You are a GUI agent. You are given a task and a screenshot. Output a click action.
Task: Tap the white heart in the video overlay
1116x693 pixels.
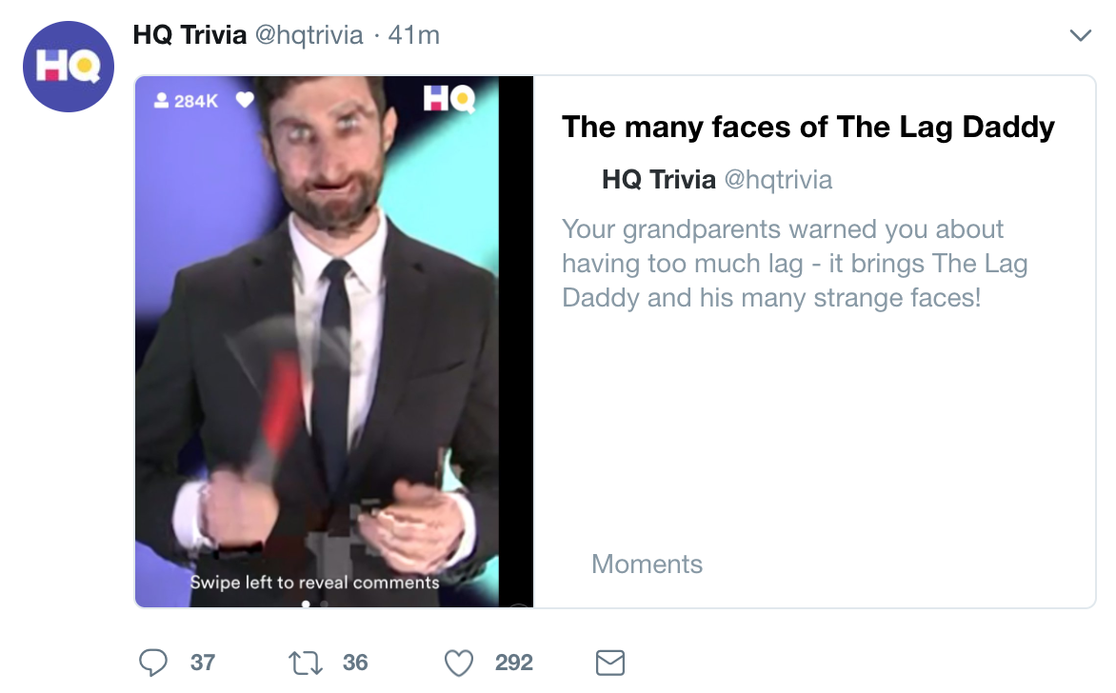pyautogui.click(x=245, y=99)
